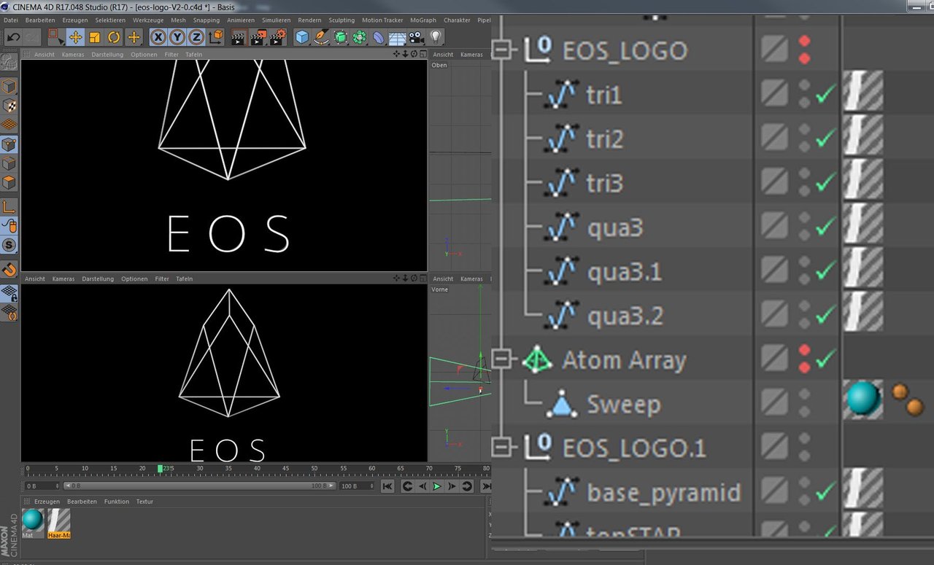Screen dimensions: 934x565
Task: Open Darstellung menu in bottom-left viewport
Action: (97, 279)
